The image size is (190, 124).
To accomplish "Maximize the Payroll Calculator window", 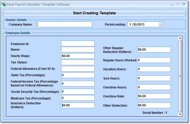I will click(178, 4).
